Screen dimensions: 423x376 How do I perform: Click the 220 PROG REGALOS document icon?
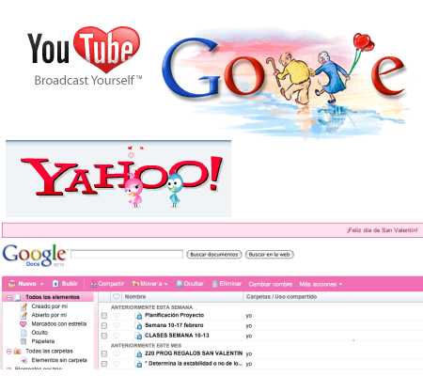[138, 353]
